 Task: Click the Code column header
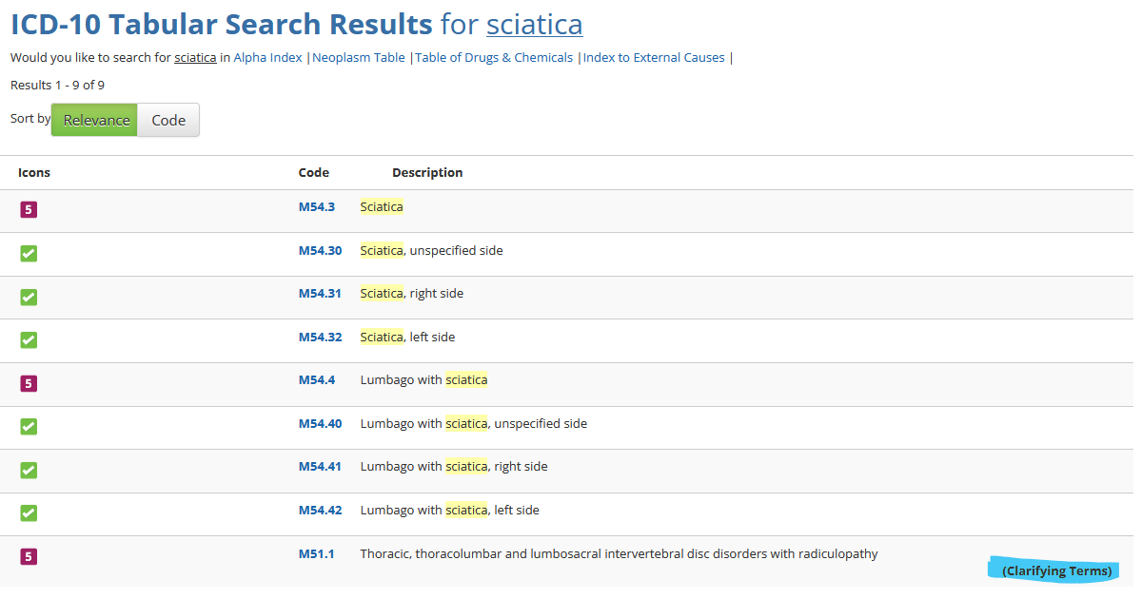pyautogui.click(x=314, y=173)
